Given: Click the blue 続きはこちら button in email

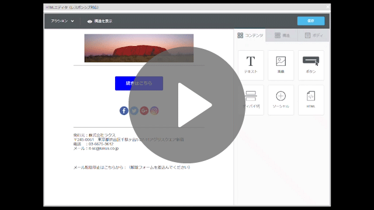Looking at the screenshot, I should click(139, 83).
